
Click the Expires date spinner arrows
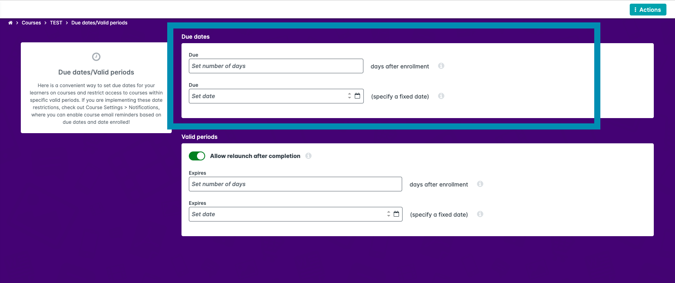point(389,214)
